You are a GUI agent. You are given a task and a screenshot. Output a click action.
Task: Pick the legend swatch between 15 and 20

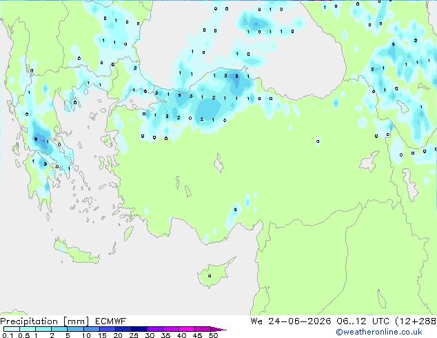(107, 329)
